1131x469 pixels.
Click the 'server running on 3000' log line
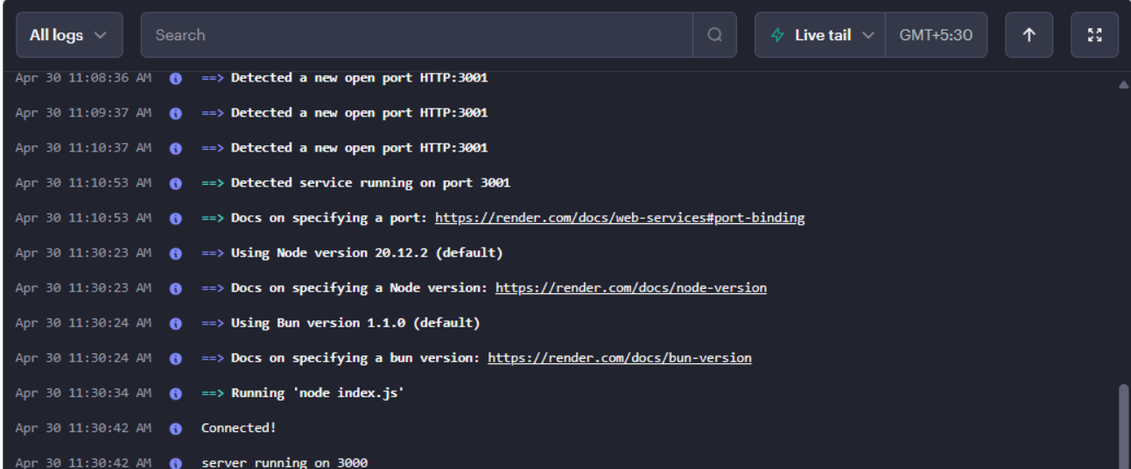285,462
